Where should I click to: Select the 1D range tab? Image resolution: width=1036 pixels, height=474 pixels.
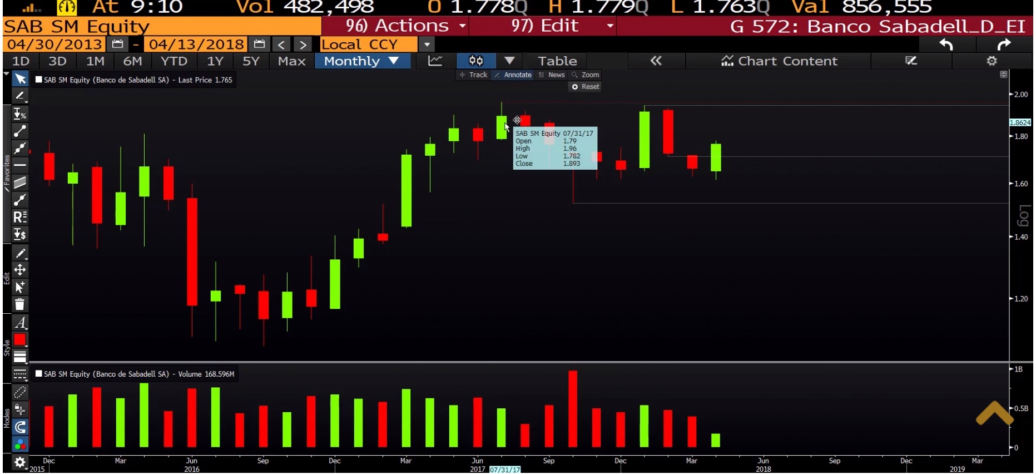click(21, 61)
